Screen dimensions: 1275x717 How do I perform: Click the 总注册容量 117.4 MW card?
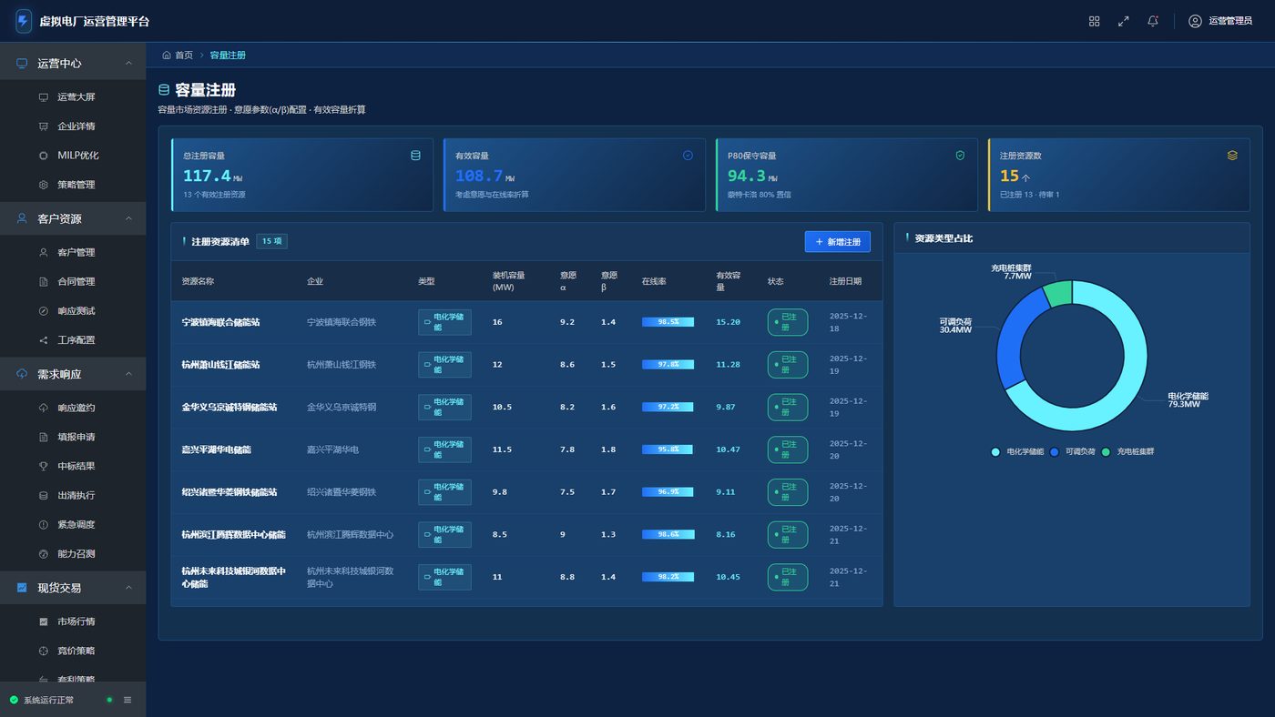point(302,175)
